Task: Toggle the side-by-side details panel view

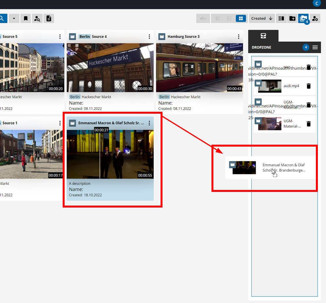Action: [x=281, y=19]
